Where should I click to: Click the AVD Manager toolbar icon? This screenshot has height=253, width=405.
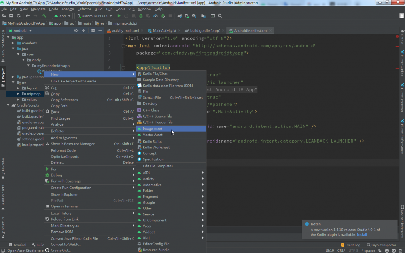coord(187,16)
